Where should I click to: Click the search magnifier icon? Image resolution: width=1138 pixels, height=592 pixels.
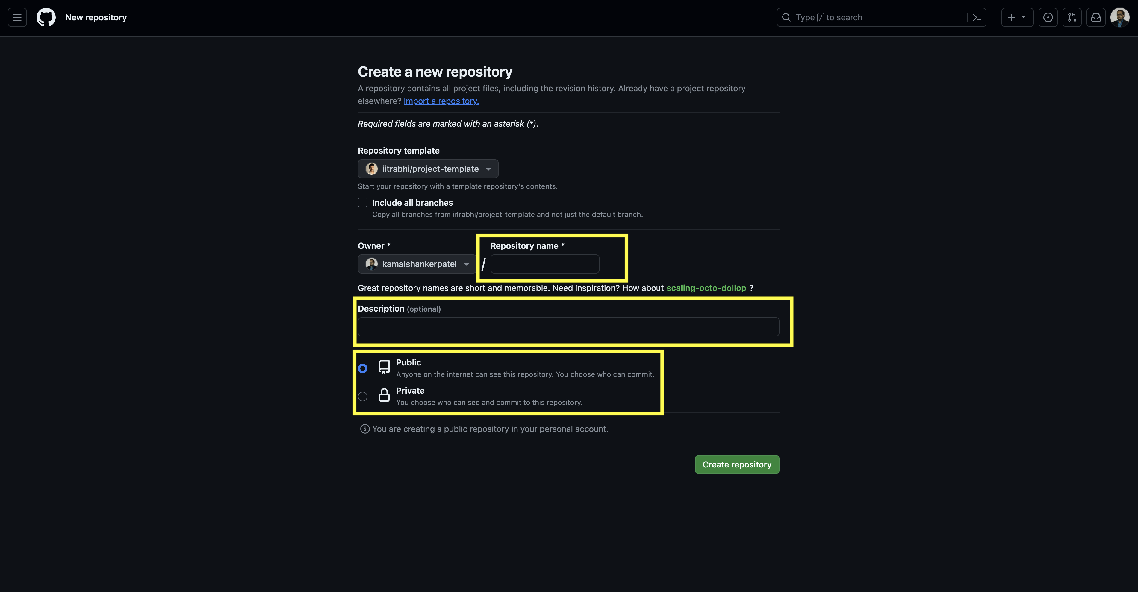(x=786, y=17)
